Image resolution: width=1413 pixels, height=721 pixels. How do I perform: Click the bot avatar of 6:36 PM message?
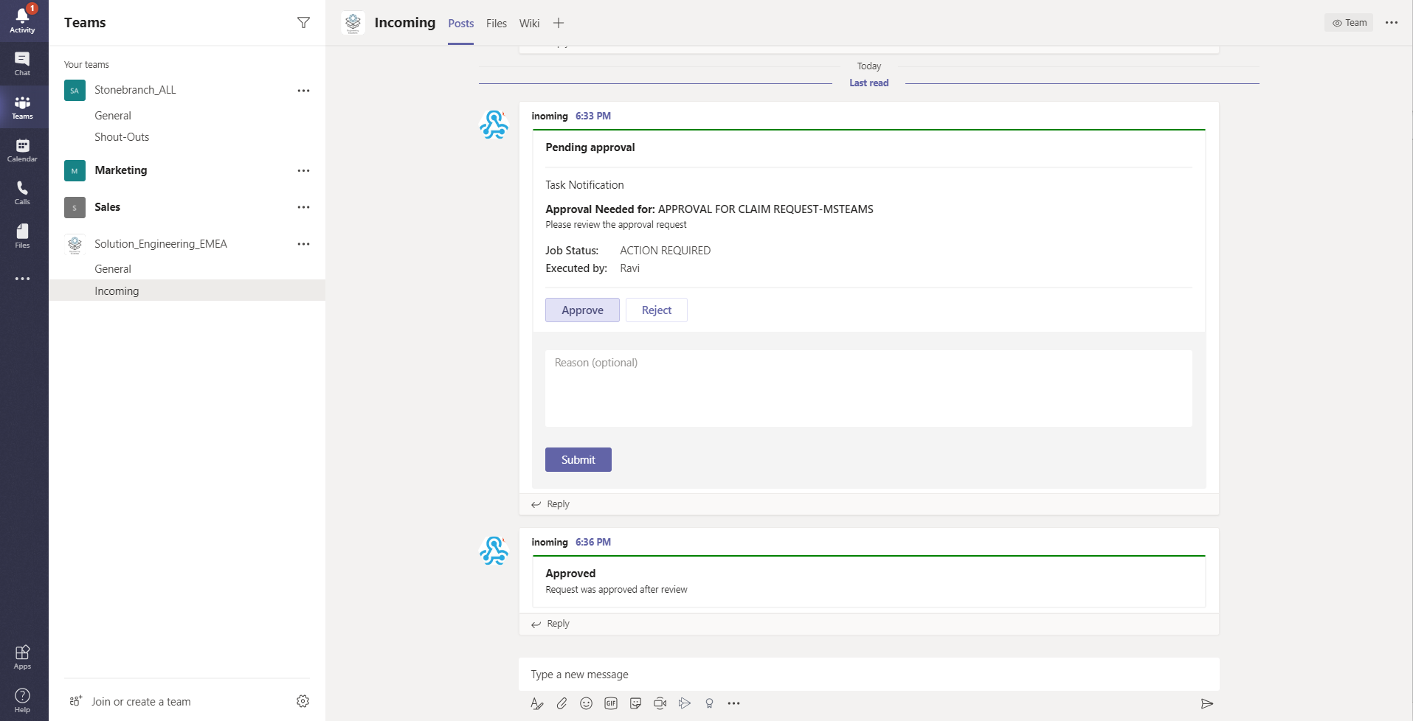click(x=494, y=551)
